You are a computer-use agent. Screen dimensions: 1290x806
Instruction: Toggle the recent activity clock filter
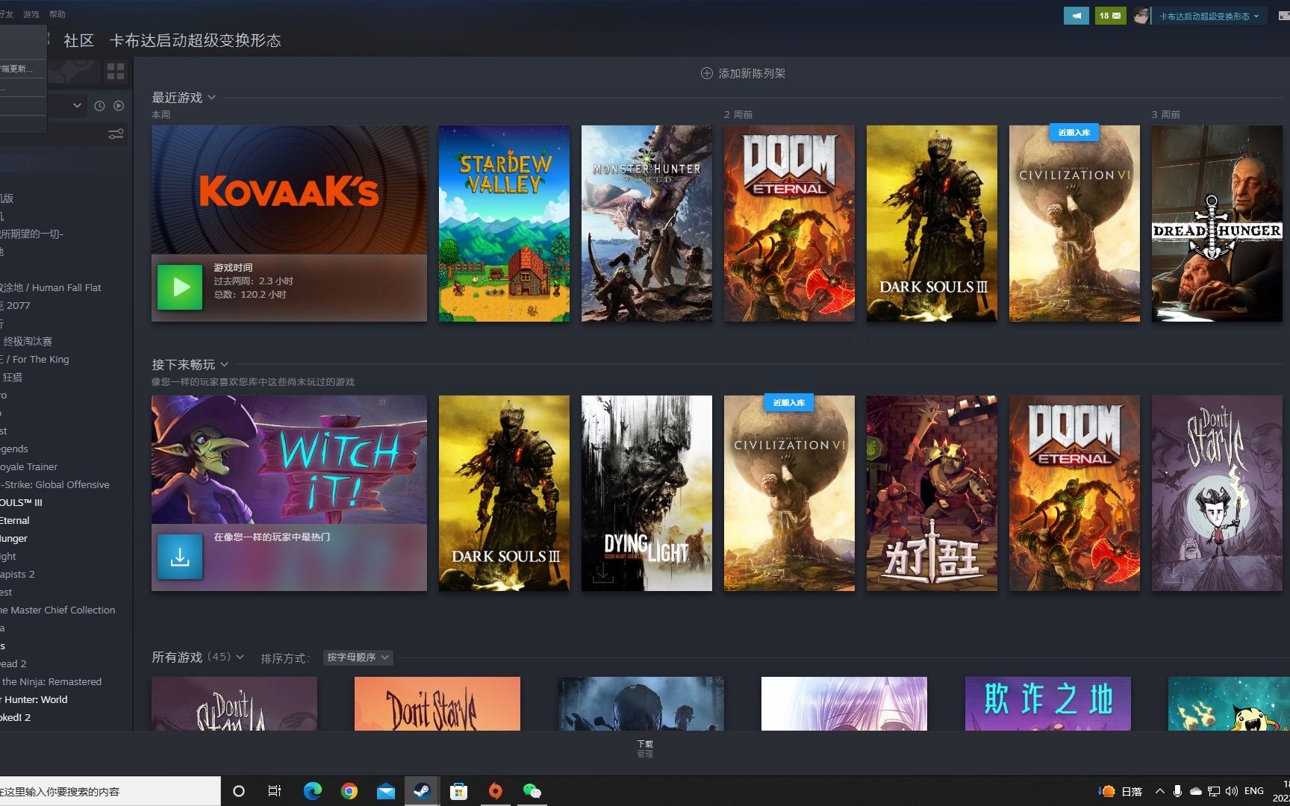pos(99,106)
